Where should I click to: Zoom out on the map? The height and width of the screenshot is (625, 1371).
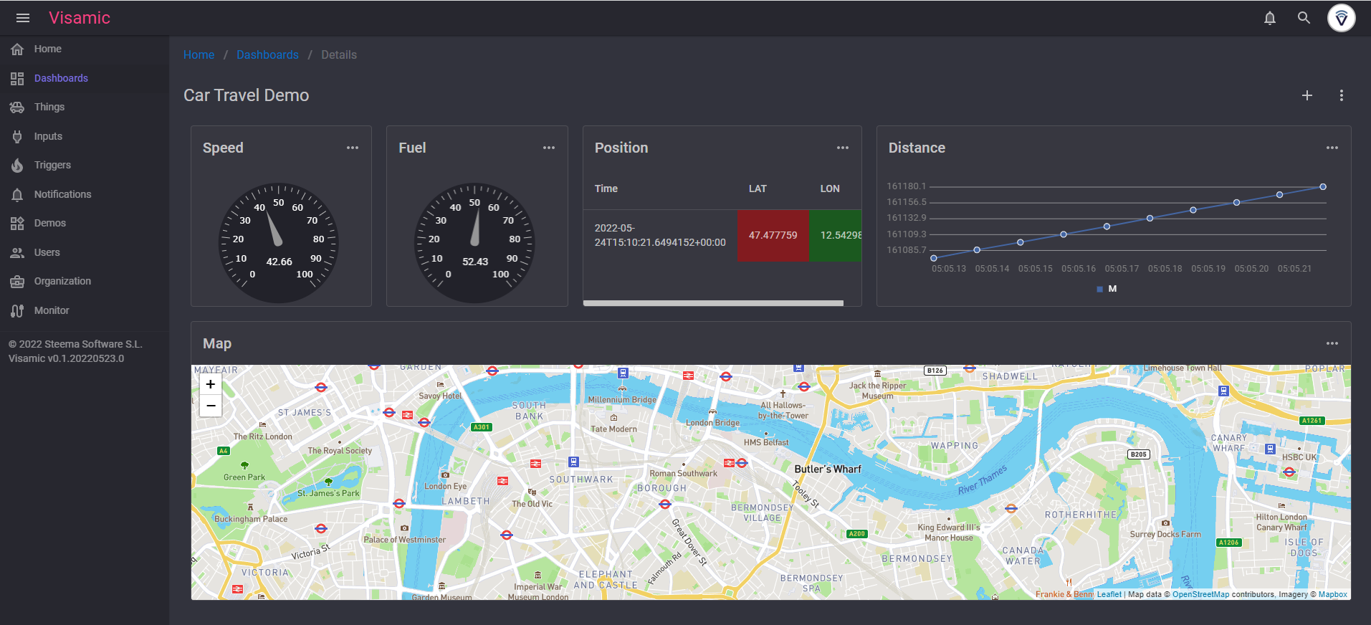[211, 406]
